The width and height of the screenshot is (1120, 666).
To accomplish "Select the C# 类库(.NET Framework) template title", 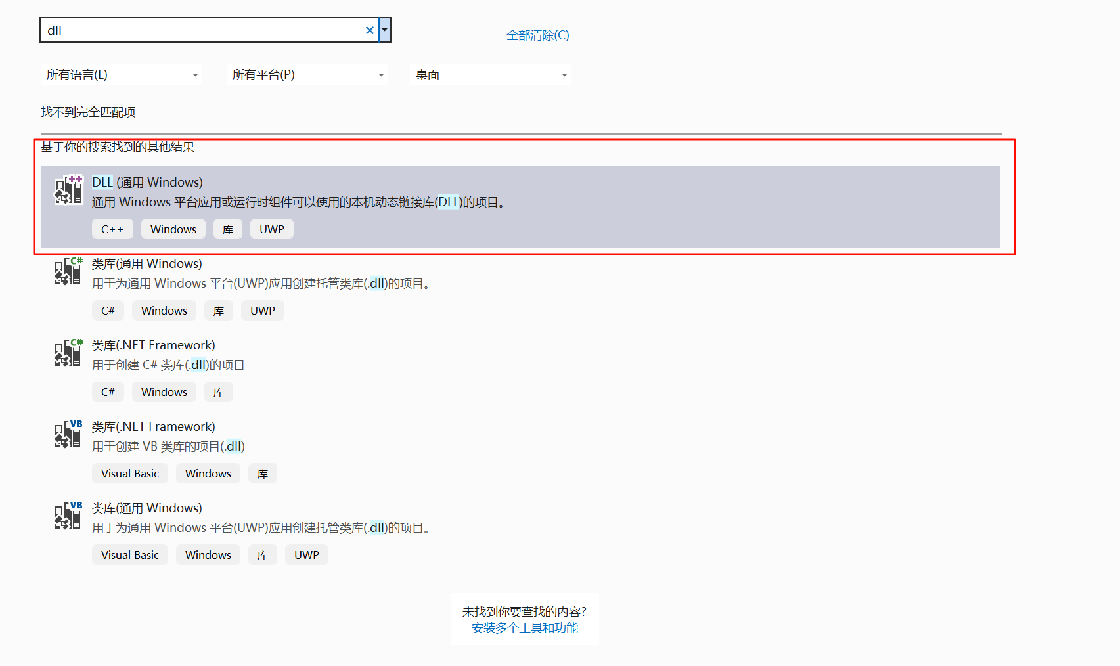I will click(153, 345).
